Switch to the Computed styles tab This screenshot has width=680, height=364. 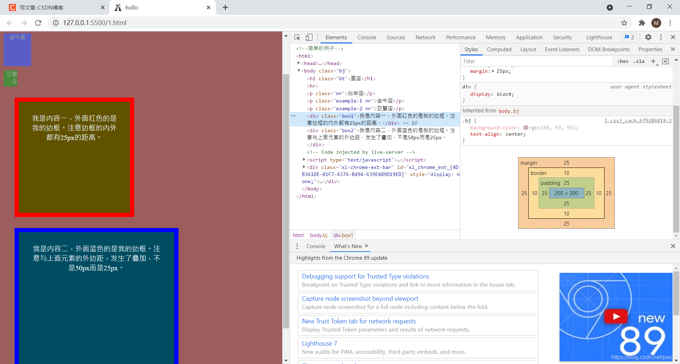click(499, 49)
